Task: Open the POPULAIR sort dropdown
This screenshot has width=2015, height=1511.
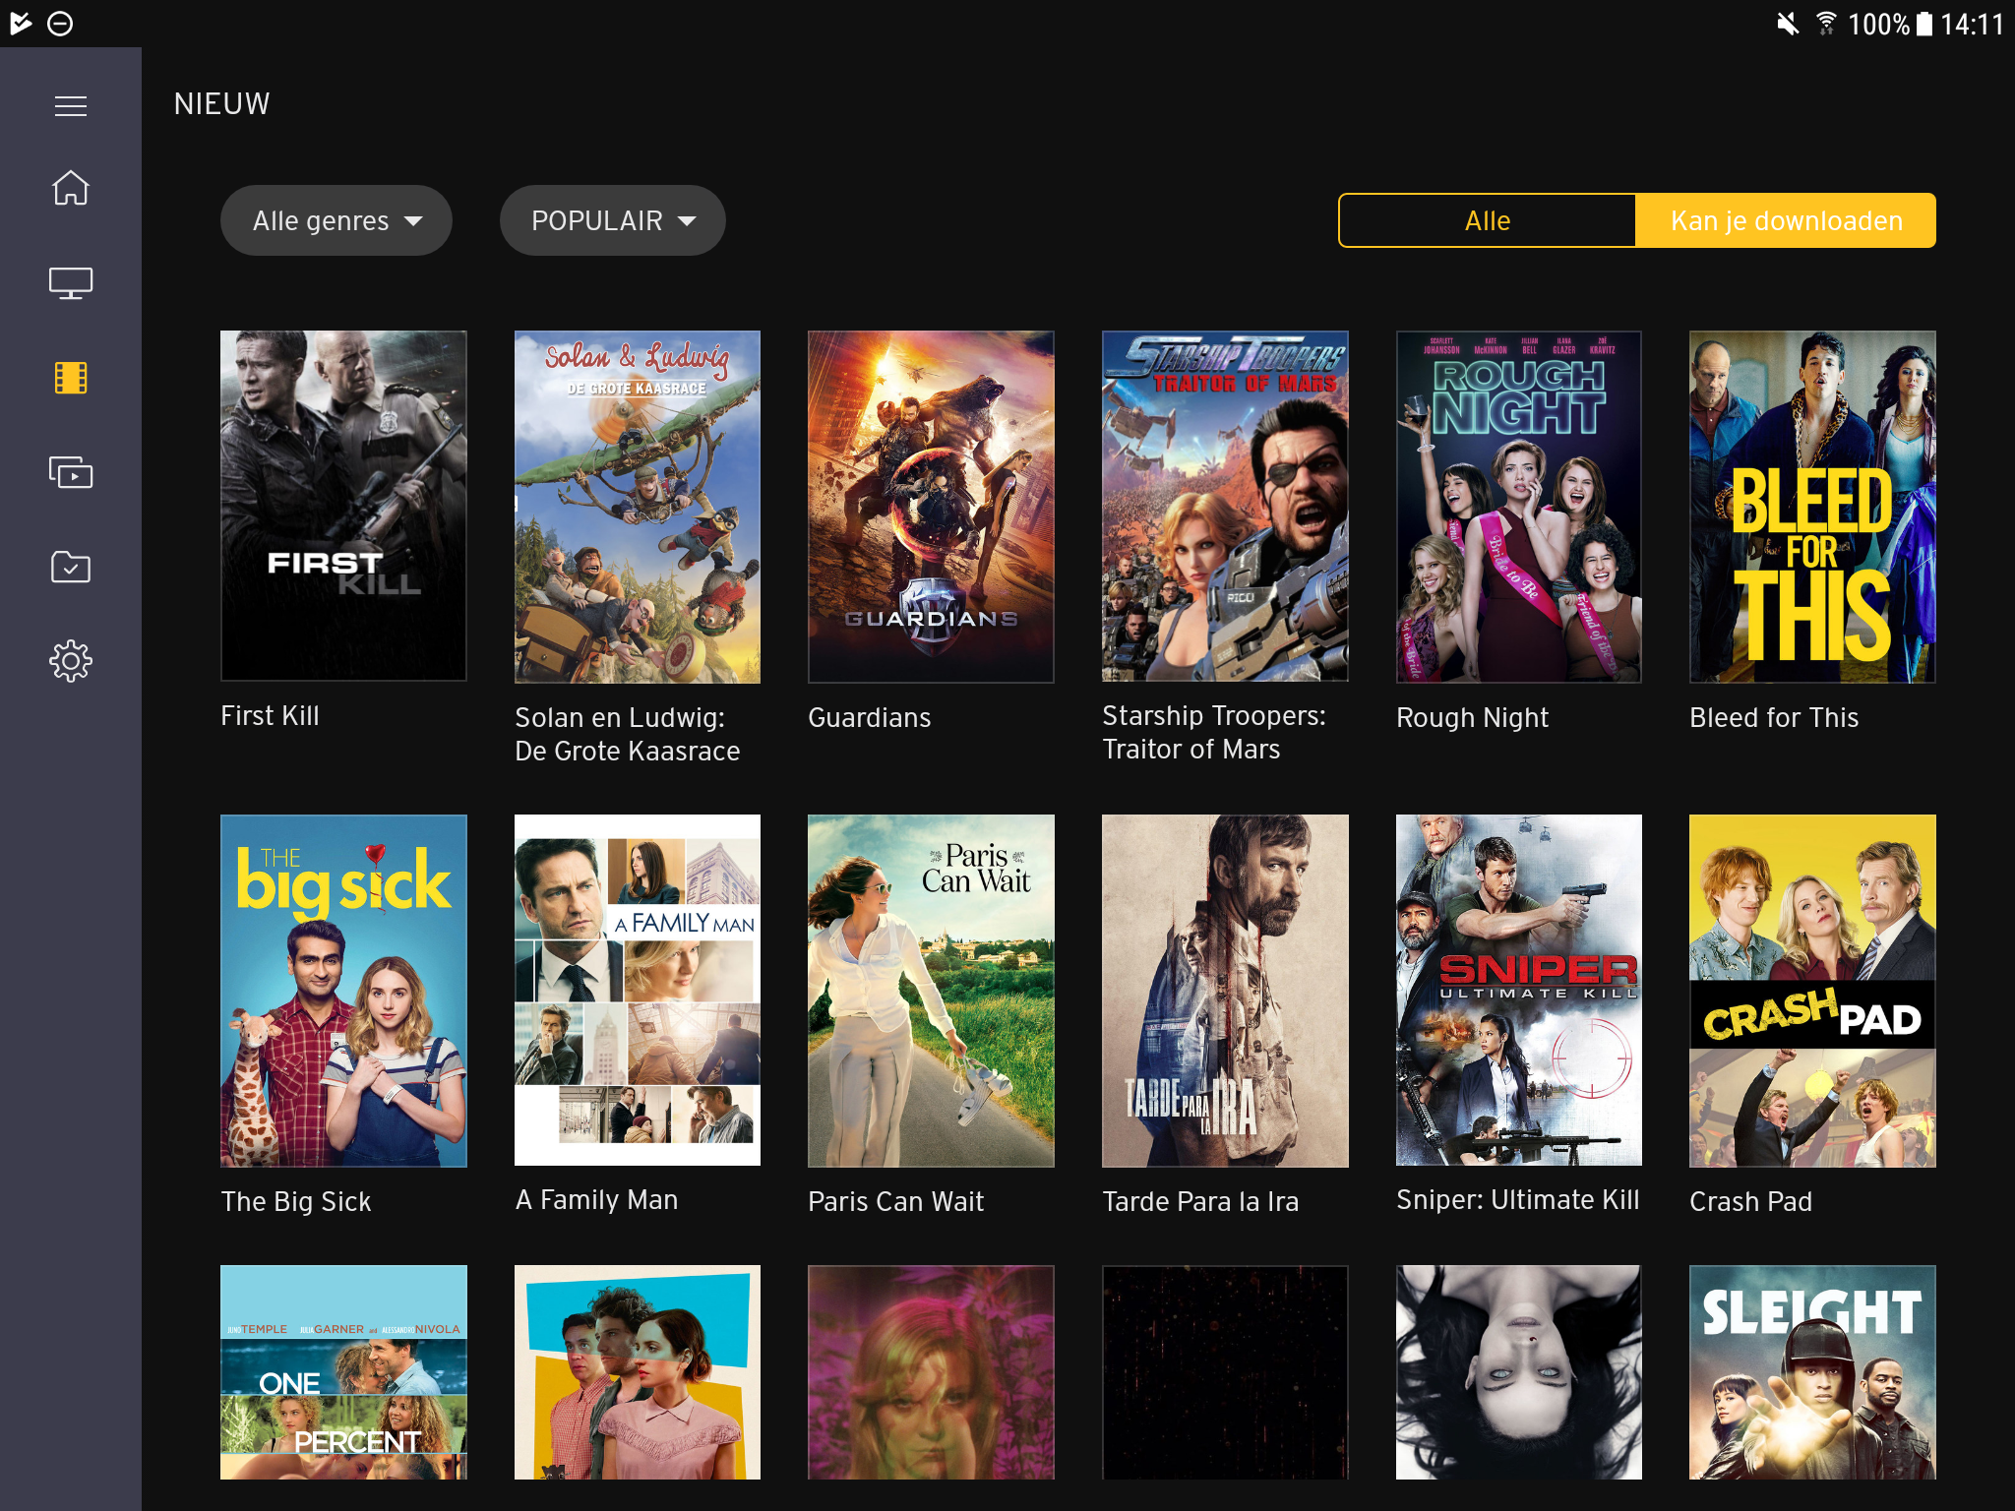Action: pos(612,220)
